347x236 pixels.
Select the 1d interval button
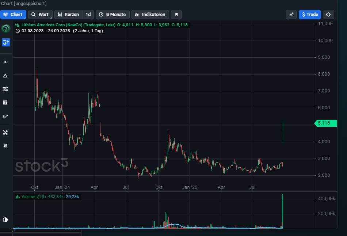click(88, 15)
